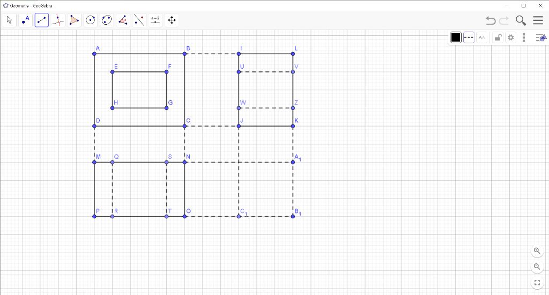549x295 pixels.
Task: Select the Move Graphics View tool
Action: point(172,20)
